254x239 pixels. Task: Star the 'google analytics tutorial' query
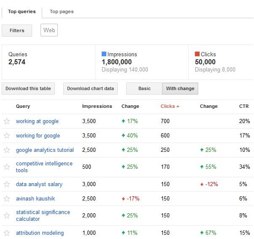click(x=7, y=150)
